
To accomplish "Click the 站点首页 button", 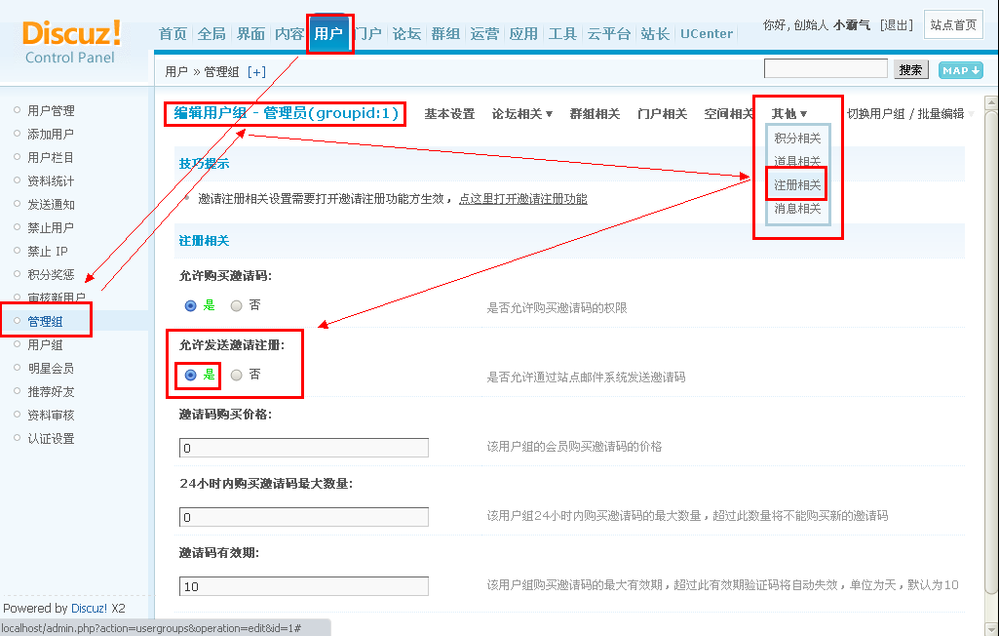I will (x=953, y=25).
